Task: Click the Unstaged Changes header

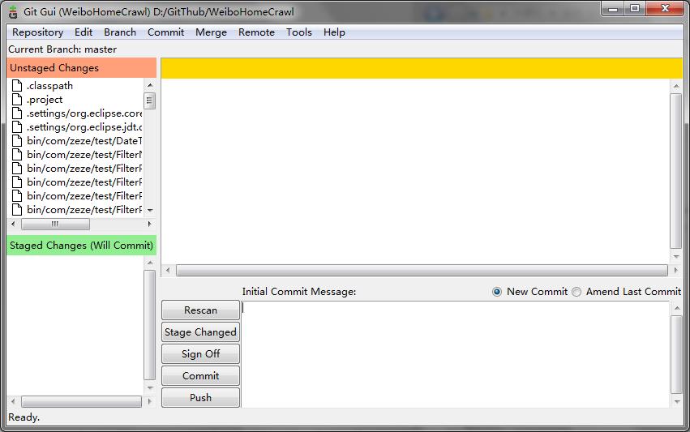Action: 81,68
